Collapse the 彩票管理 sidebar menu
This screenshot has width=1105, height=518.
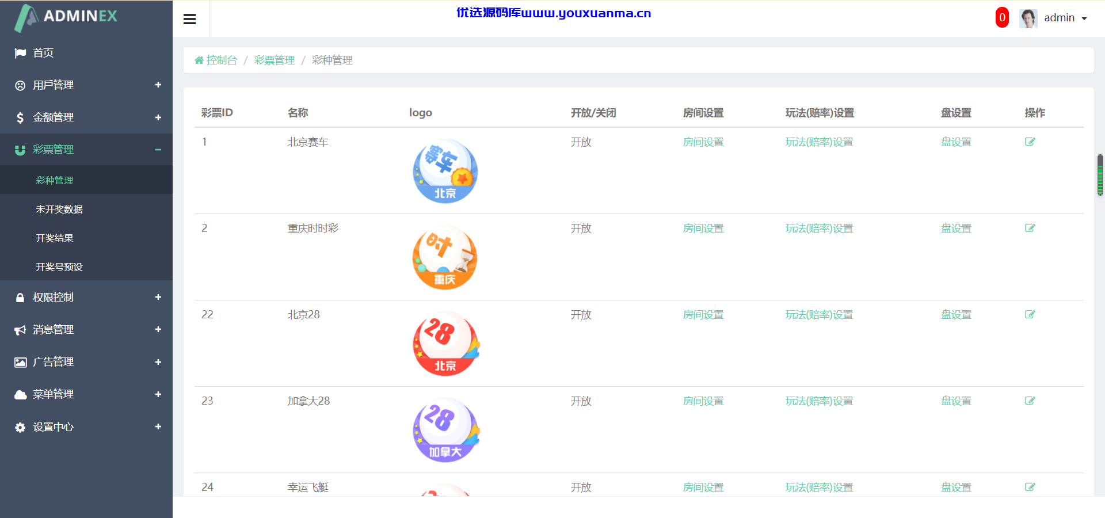86,150
